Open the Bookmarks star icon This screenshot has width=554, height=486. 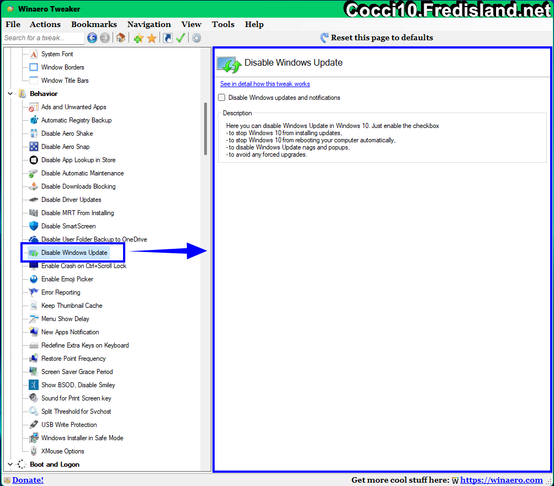(x=152, y=38)
